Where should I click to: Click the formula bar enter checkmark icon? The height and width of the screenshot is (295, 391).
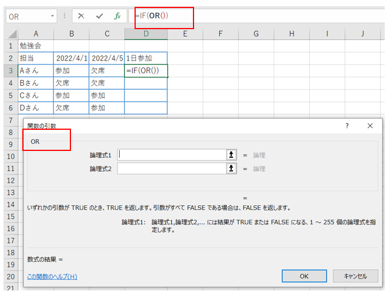point(100,16)
